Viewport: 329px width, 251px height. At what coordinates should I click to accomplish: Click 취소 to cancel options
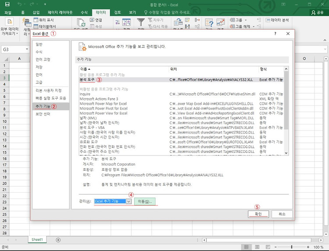coord(282,214)
